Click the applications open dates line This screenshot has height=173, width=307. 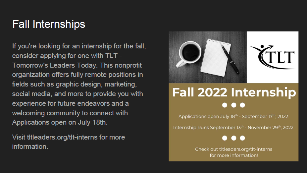pyautogui.click(x=233, y=116)
